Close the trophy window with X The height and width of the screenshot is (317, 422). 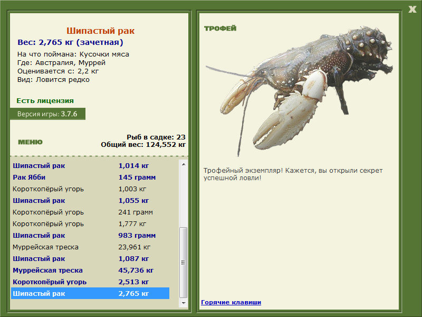[x=412, y=10]
